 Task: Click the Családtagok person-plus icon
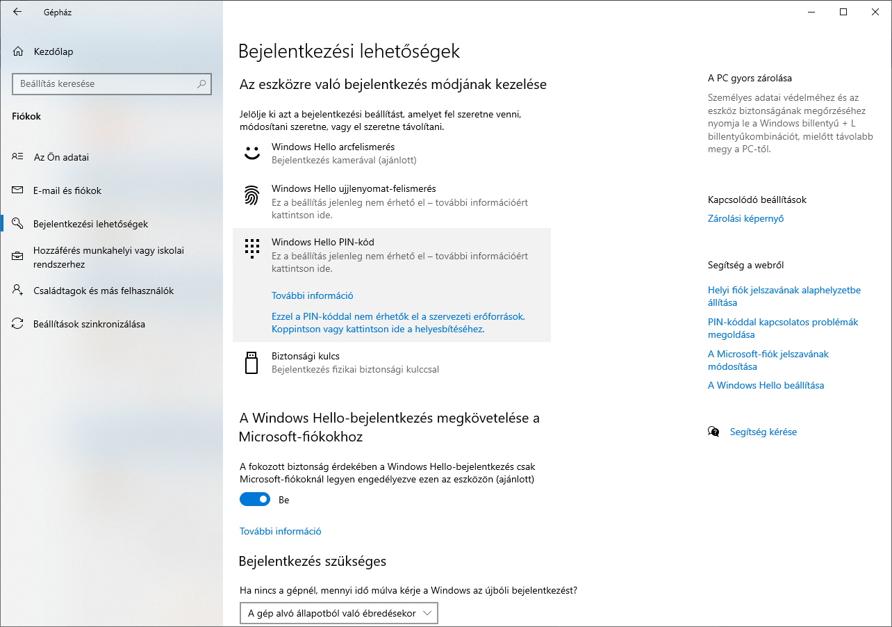coord(18,291)
